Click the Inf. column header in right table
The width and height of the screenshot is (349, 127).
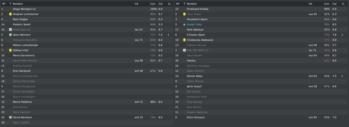[x=310, y=4]
